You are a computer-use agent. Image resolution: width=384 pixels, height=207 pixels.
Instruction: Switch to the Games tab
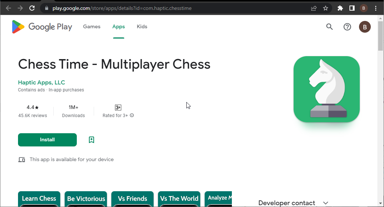(x=91, y=26)
